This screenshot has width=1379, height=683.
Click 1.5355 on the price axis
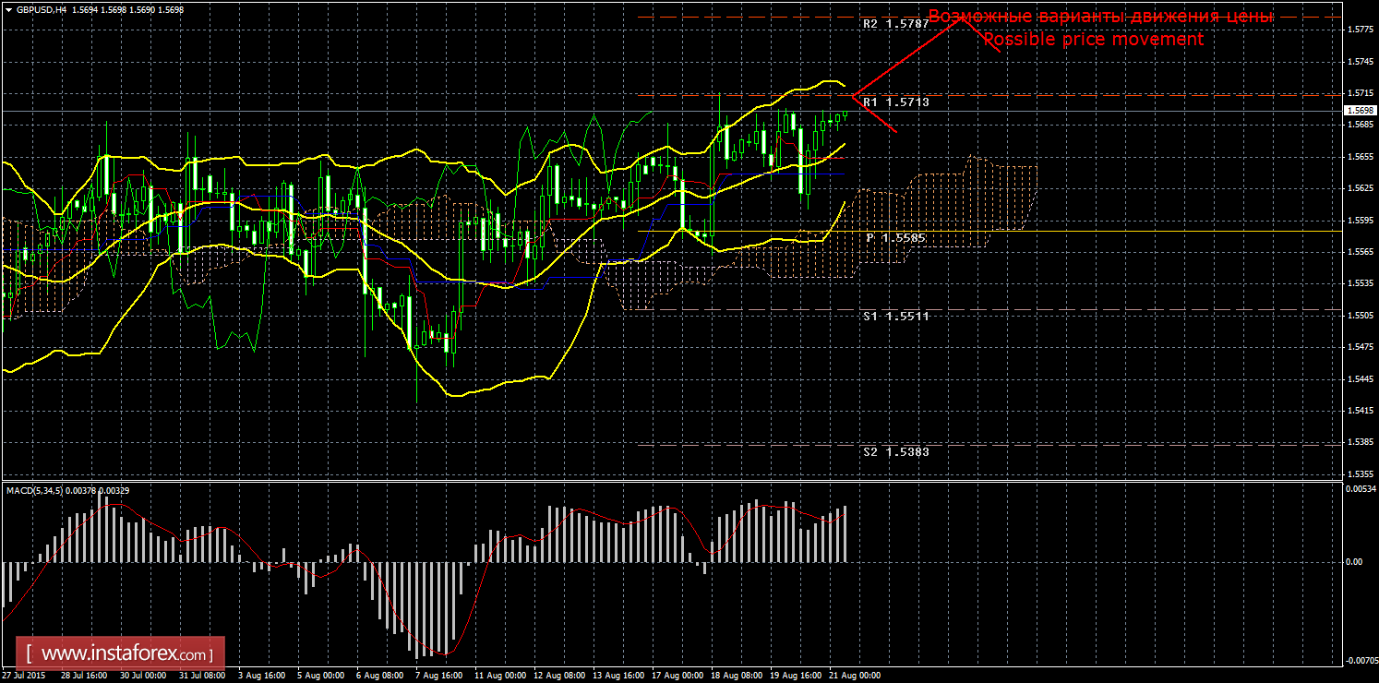pos(1360,474)
